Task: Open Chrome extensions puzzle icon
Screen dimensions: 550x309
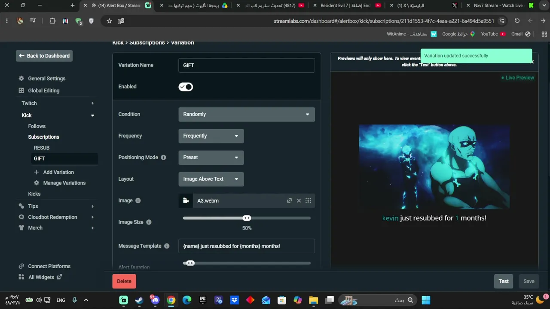Action: pos(52,21)
